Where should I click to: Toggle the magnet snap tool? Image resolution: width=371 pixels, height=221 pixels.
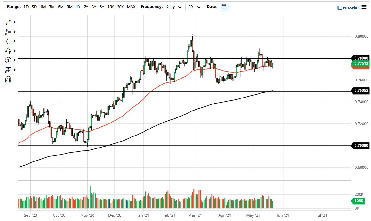click(x=8, y=79)
